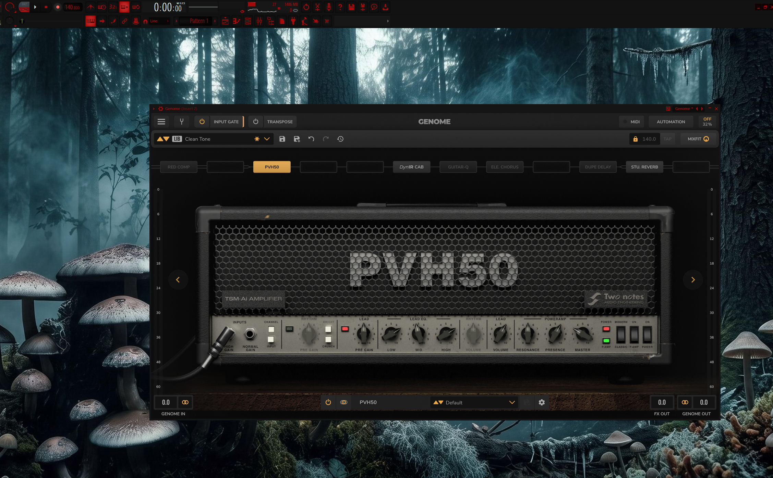This screenshot has height=478, width=773.
Task: Select the ELE. CHORUS chain slot
Action: click(505, 167)
